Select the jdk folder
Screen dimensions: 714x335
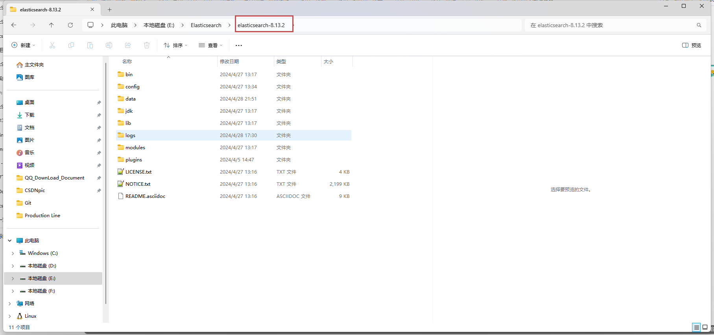pos(234,111)
